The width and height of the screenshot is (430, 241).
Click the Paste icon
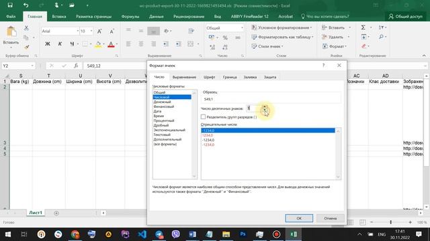pyautogui.click(x=11, y=32)
